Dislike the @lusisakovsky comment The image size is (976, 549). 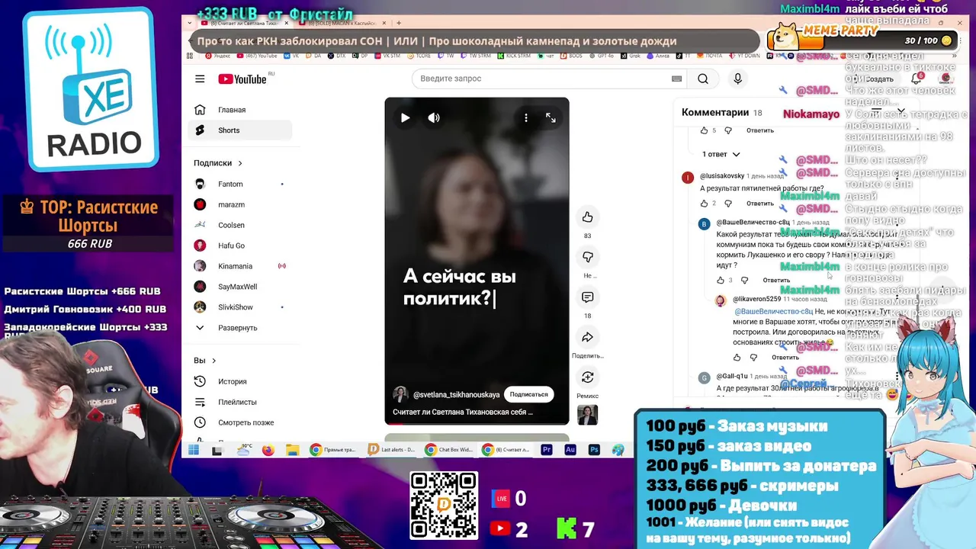[728, 204]
